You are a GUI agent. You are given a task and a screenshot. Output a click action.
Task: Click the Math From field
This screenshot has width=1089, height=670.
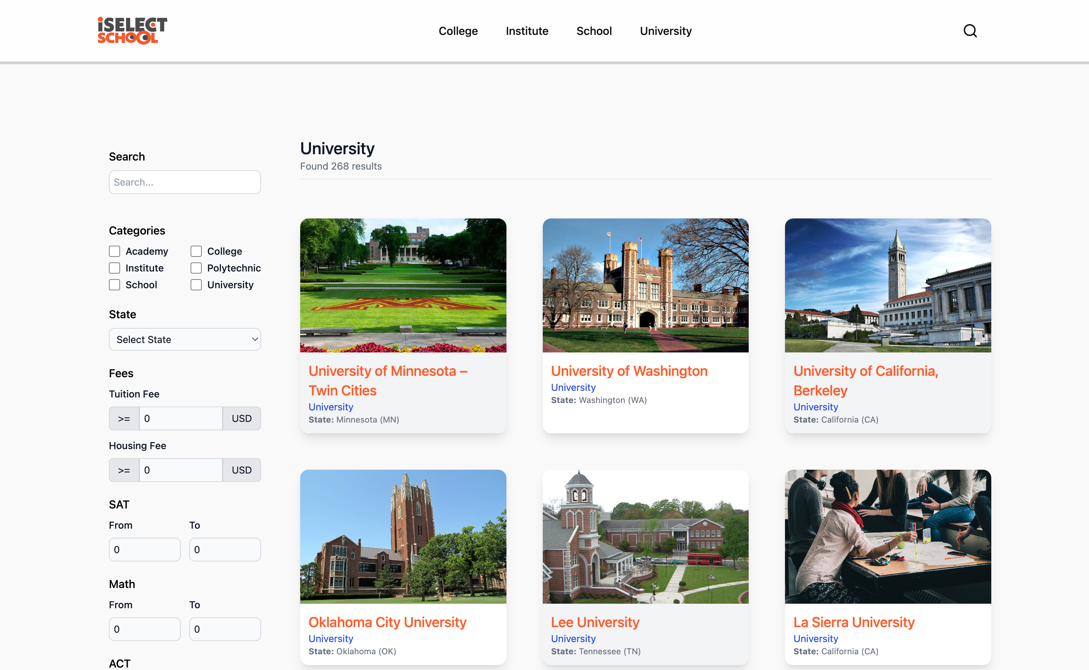click(x=145, y=629)
